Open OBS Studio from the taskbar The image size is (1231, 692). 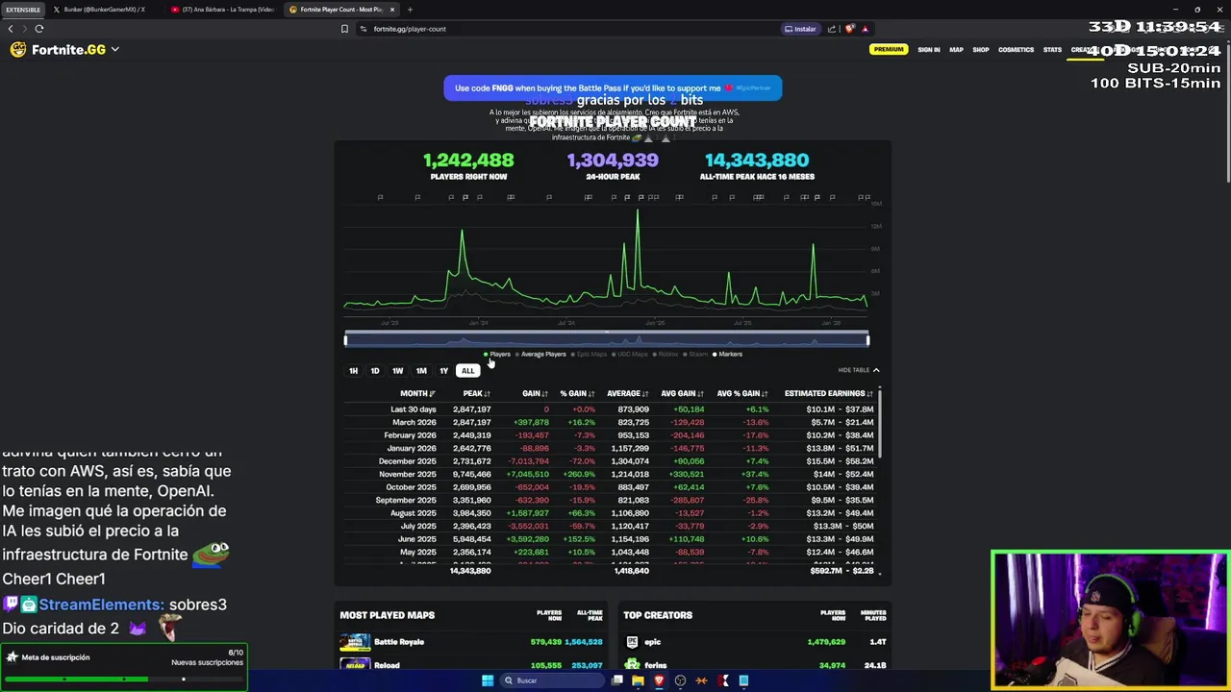point(680,680)
